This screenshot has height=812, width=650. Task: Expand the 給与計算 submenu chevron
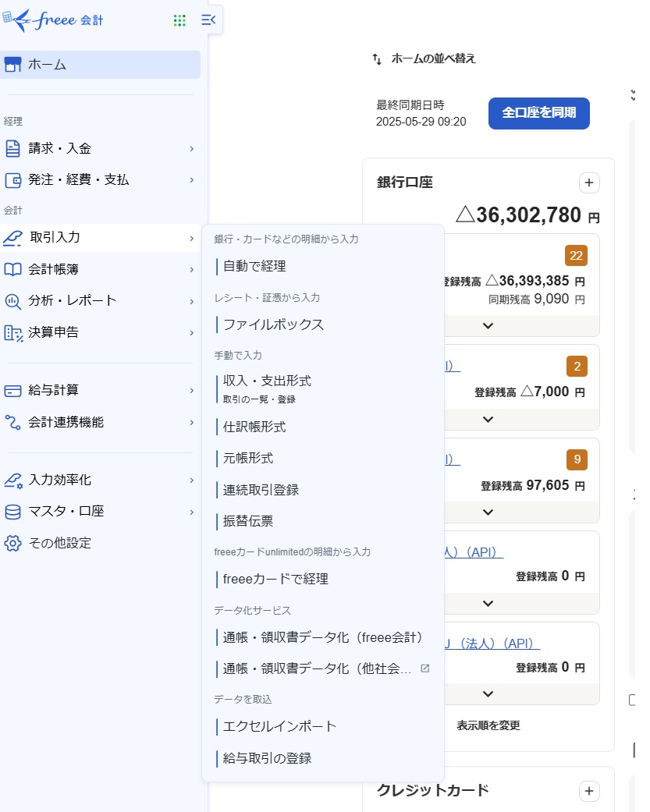coord(191,391)
